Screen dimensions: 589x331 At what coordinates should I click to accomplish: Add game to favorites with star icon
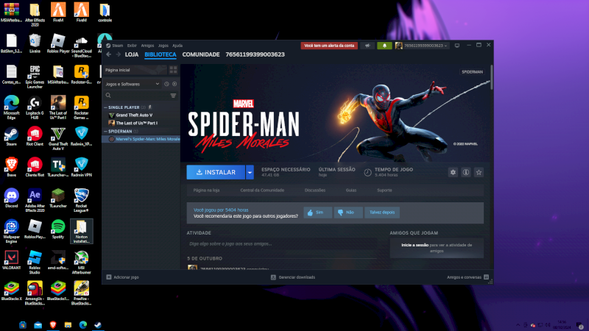click(x=479, y=172)
